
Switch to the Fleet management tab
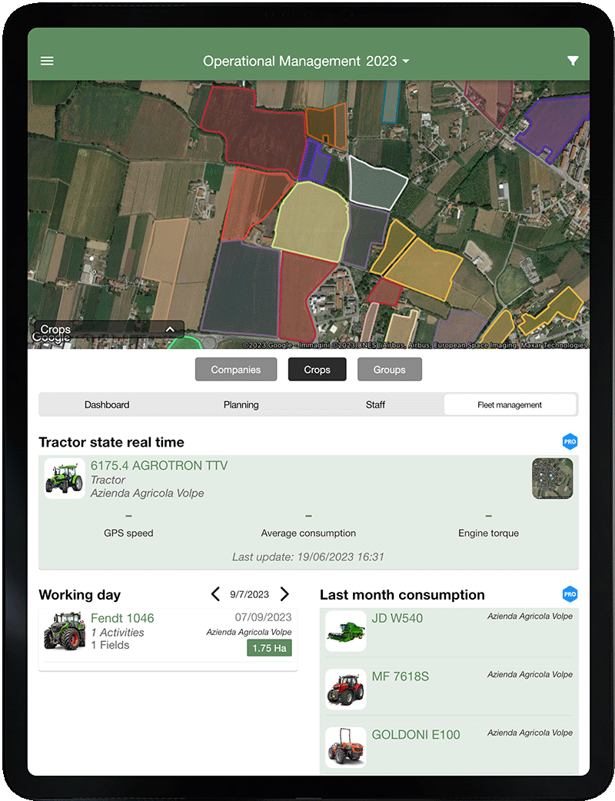tap(510, 404)
